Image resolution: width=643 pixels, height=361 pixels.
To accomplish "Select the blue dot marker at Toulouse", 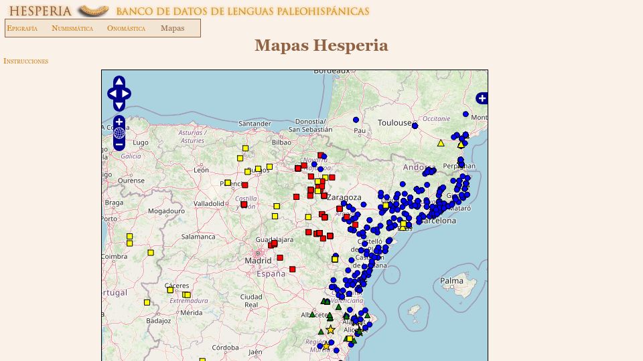I will point(415,126).
